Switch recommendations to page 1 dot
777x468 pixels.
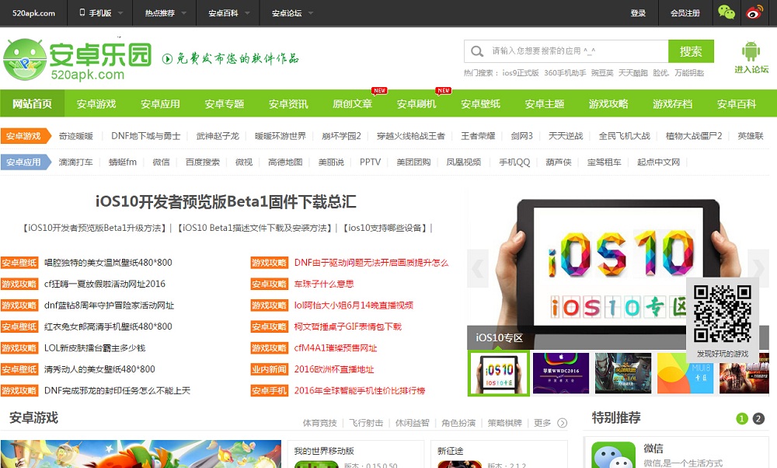click(742, 418)
